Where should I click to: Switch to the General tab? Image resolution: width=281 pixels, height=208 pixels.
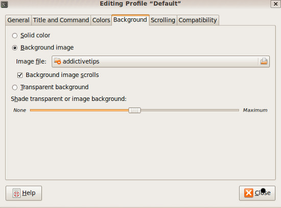pos(18,20)
